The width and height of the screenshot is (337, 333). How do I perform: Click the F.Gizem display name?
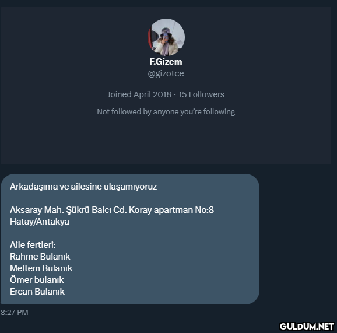click(166, 62)
